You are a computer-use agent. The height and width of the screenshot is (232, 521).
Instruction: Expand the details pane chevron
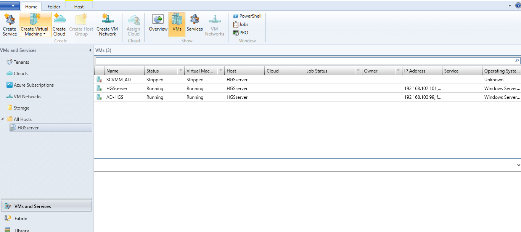518,165
